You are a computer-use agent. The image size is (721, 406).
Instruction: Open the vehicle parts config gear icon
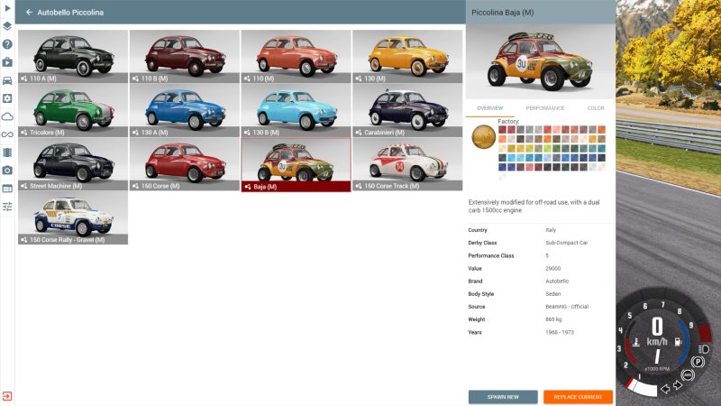(7, 98)
